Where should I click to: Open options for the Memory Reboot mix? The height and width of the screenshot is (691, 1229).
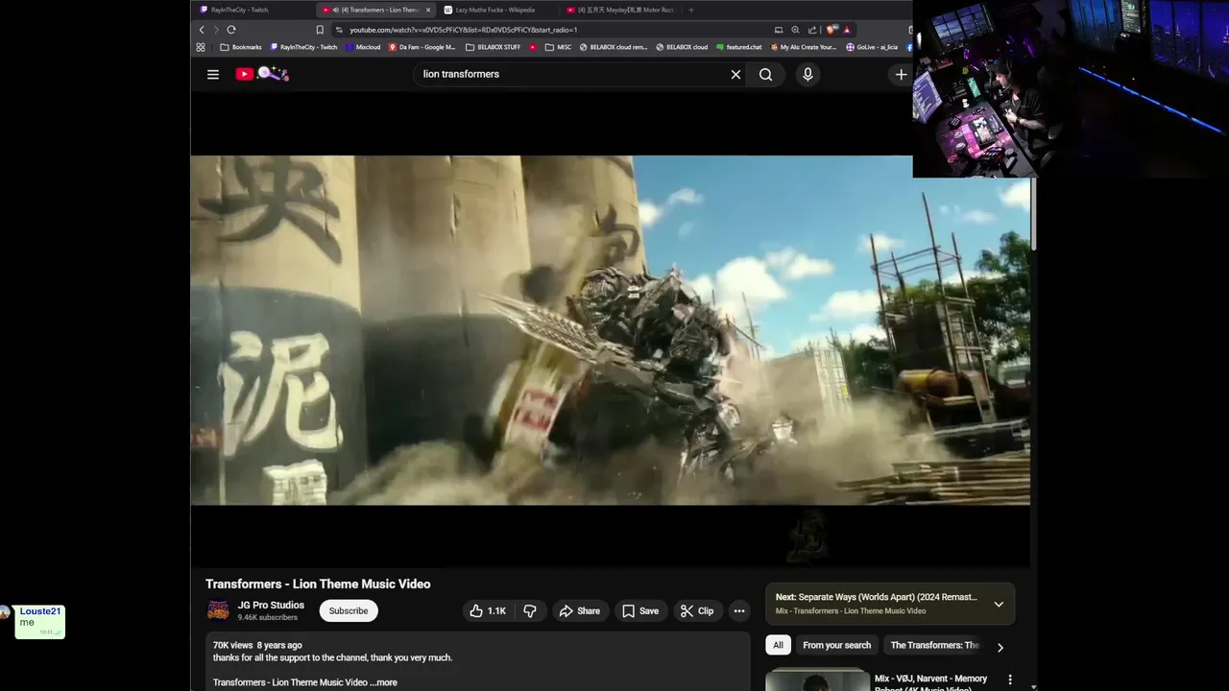tap(1009, 679)
